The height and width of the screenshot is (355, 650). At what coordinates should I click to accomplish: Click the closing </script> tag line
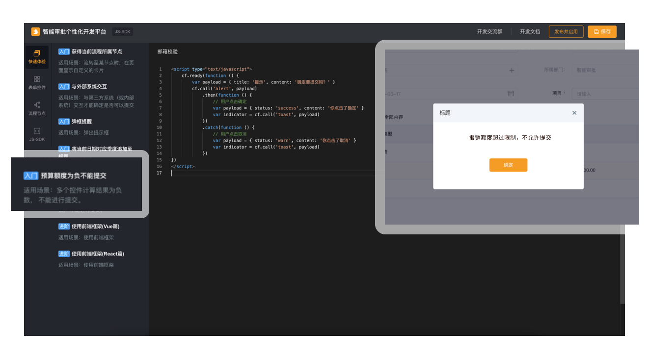tap(183, 166)
